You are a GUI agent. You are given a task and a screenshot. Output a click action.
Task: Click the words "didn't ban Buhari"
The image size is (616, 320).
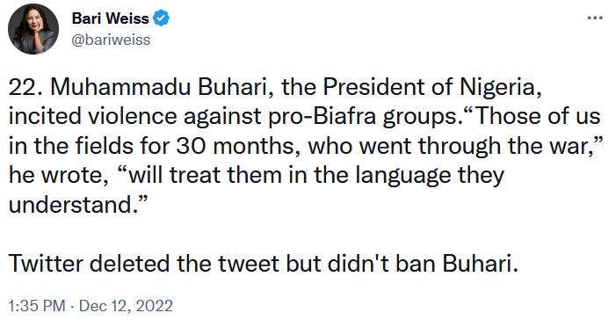[x=423, y=264]
